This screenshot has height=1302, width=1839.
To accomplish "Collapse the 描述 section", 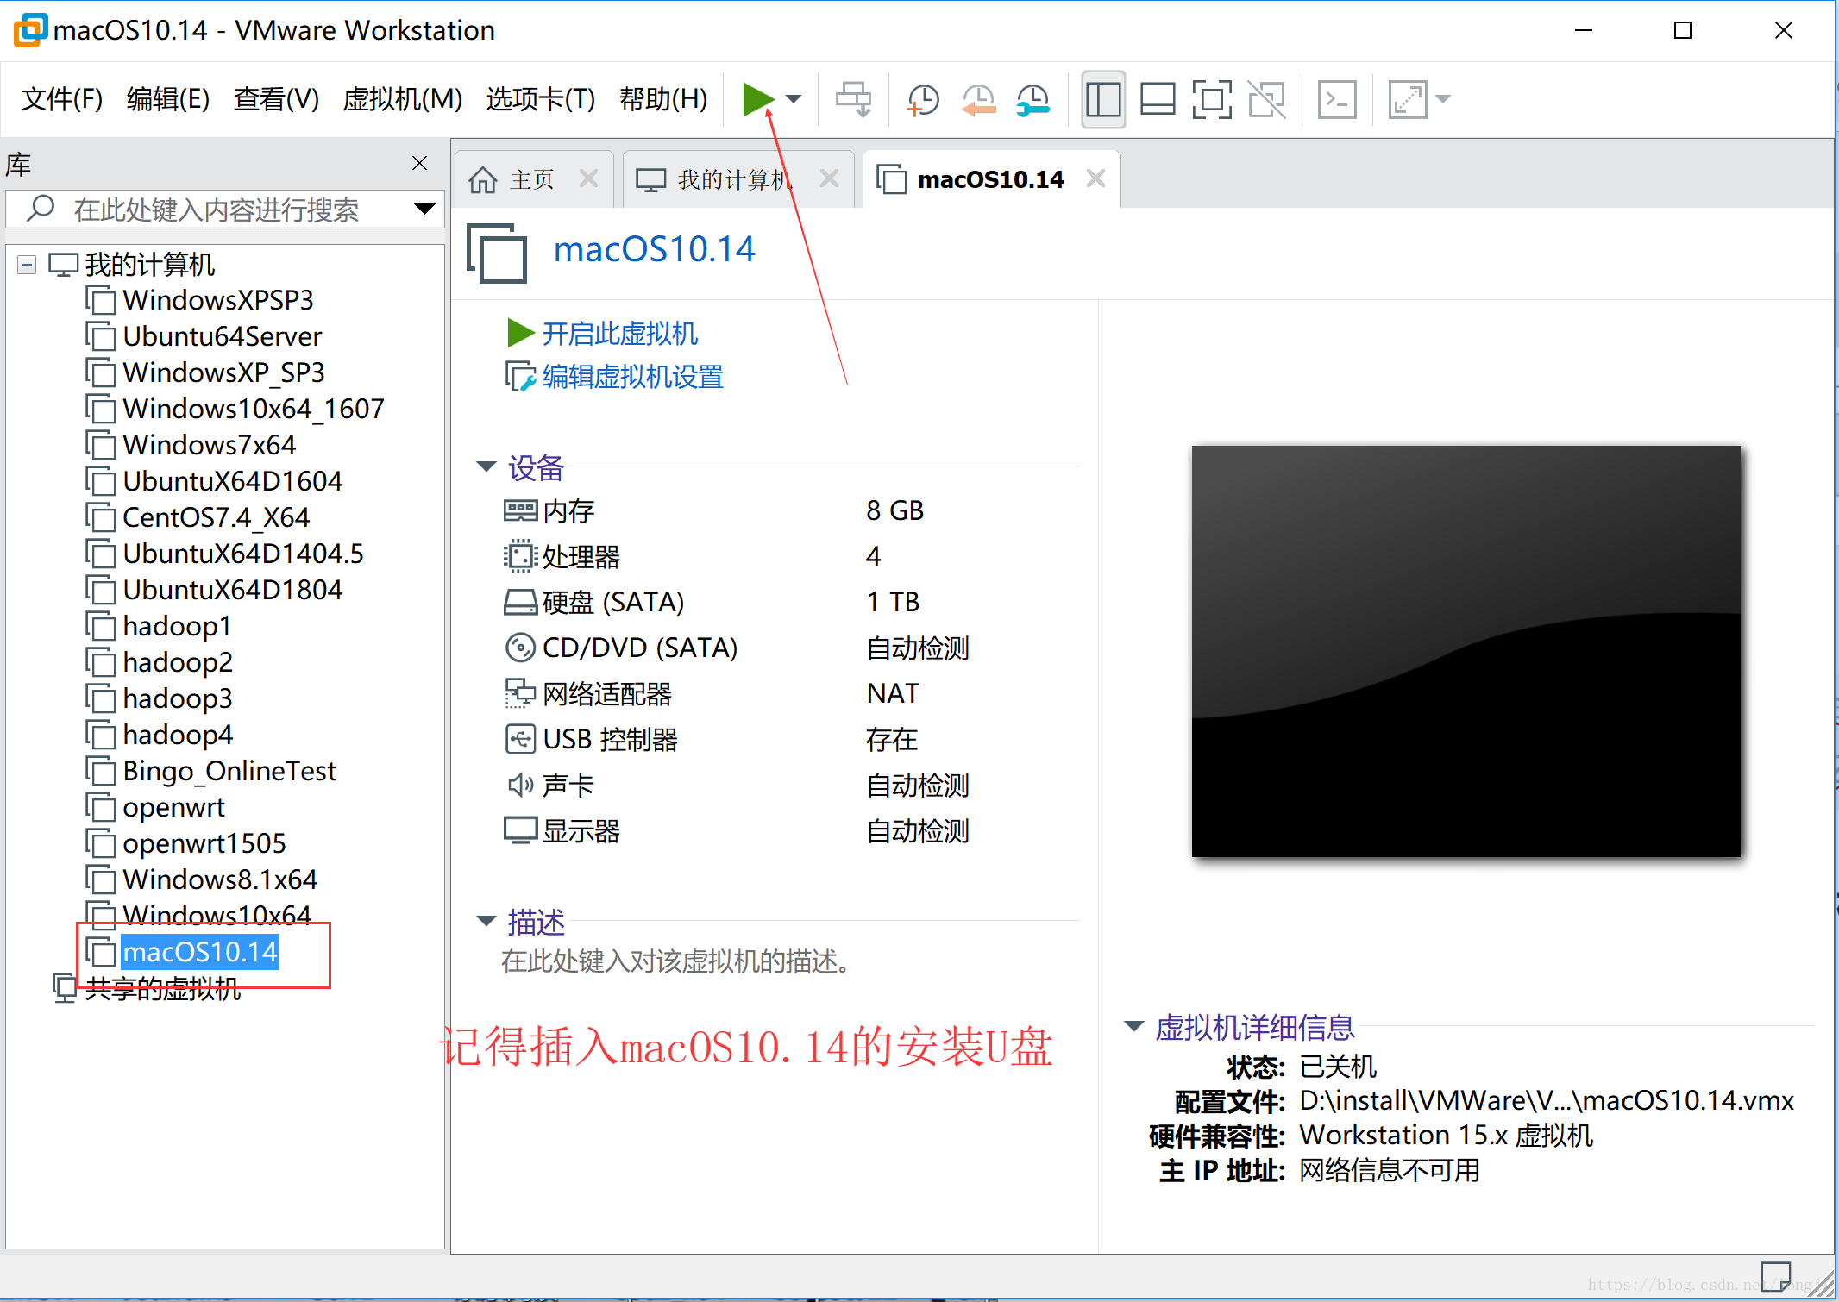I will [x=486, y=921].
